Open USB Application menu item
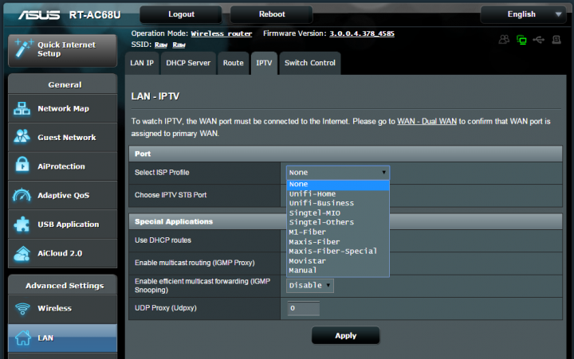 63,224
